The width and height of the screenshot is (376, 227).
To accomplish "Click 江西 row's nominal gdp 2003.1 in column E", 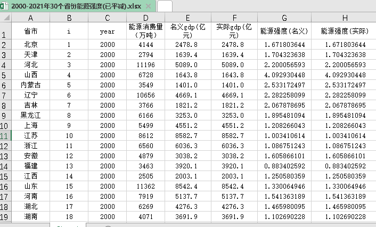I will (x=188, y=176).
